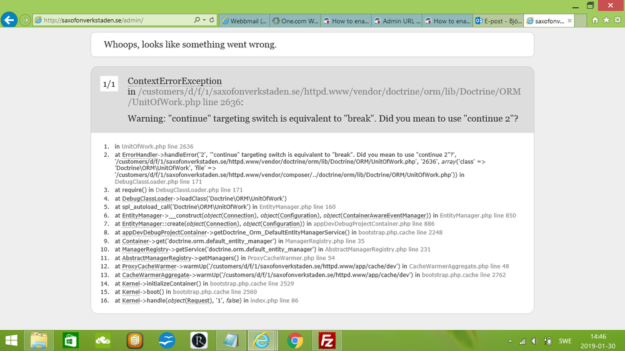Open Windows Store from the taskbar
The width and height of the screenshot is (625, 351).
pyautogui.click(x=71, y=340)
